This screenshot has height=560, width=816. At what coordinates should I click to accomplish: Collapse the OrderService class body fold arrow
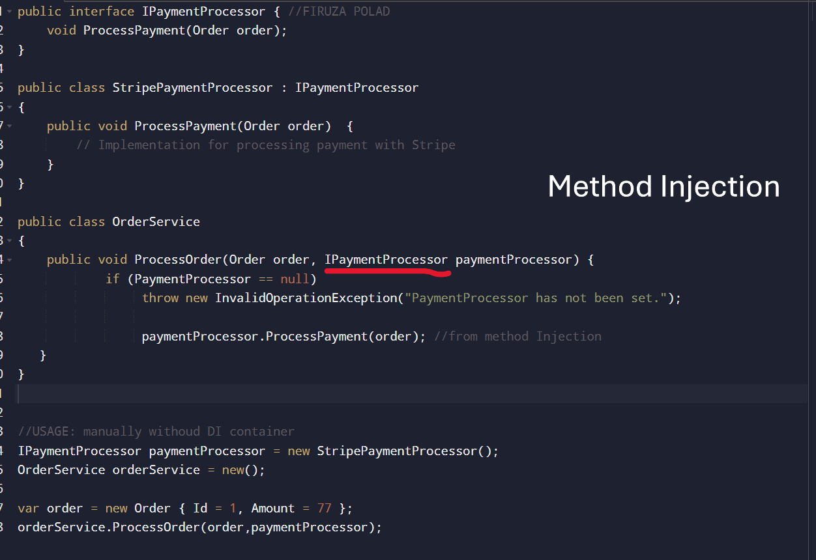point(10,241)
